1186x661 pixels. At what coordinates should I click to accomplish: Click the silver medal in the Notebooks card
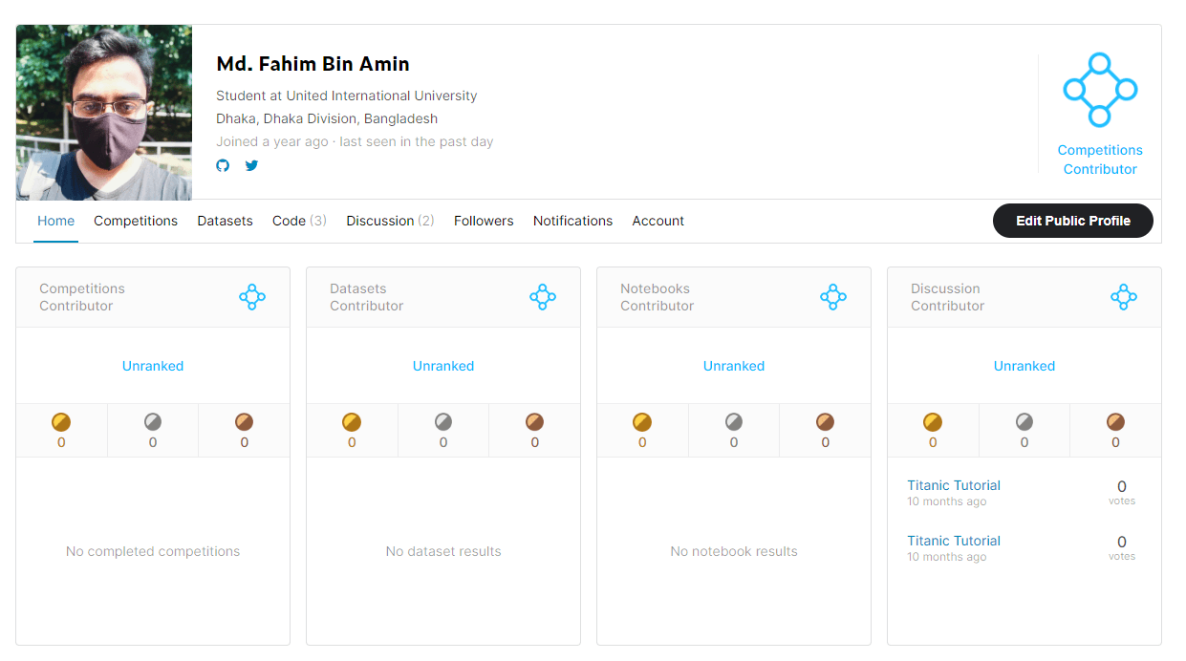[x=734, y=422]
